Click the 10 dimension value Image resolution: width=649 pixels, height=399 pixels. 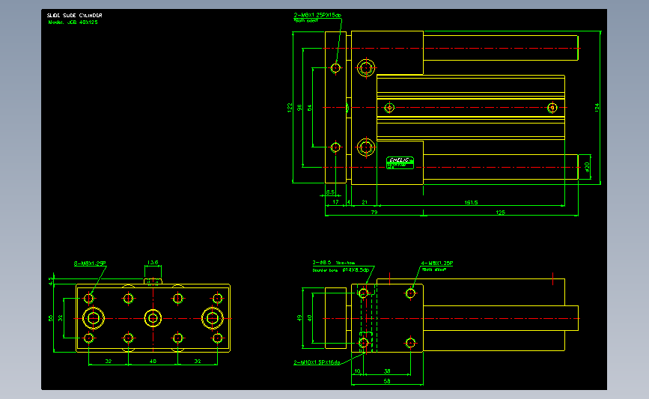(358, 371)
